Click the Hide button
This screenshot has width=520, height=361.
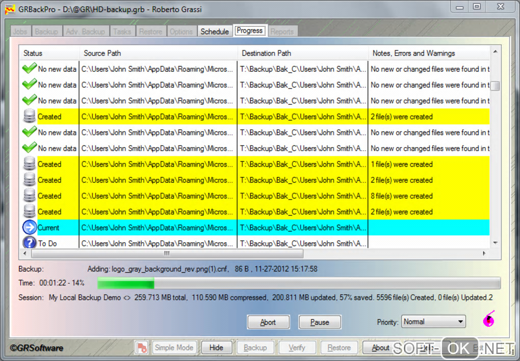click(216, 347)
